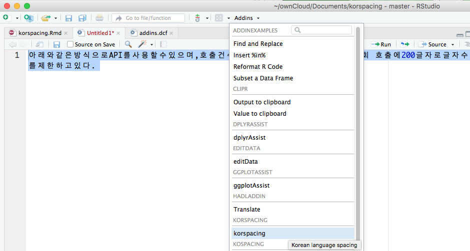This screenshot has height=251, width=470.
Task: Click the version control Git icon
Action: (x=197, y=18)
